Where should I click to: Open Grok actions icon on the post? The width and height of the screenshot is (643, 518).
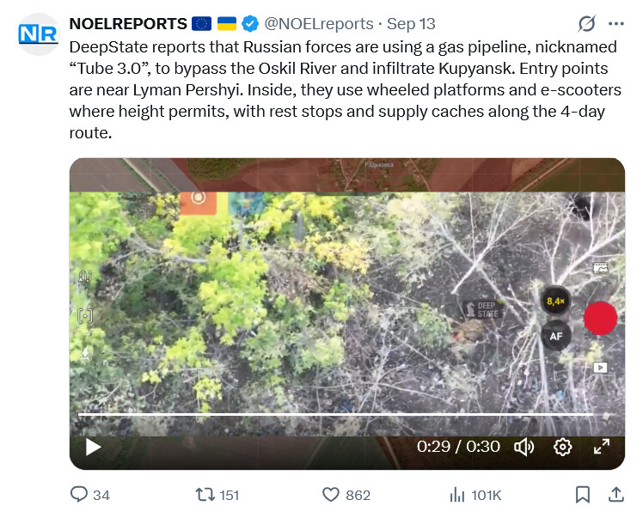(x=587, y=24)
